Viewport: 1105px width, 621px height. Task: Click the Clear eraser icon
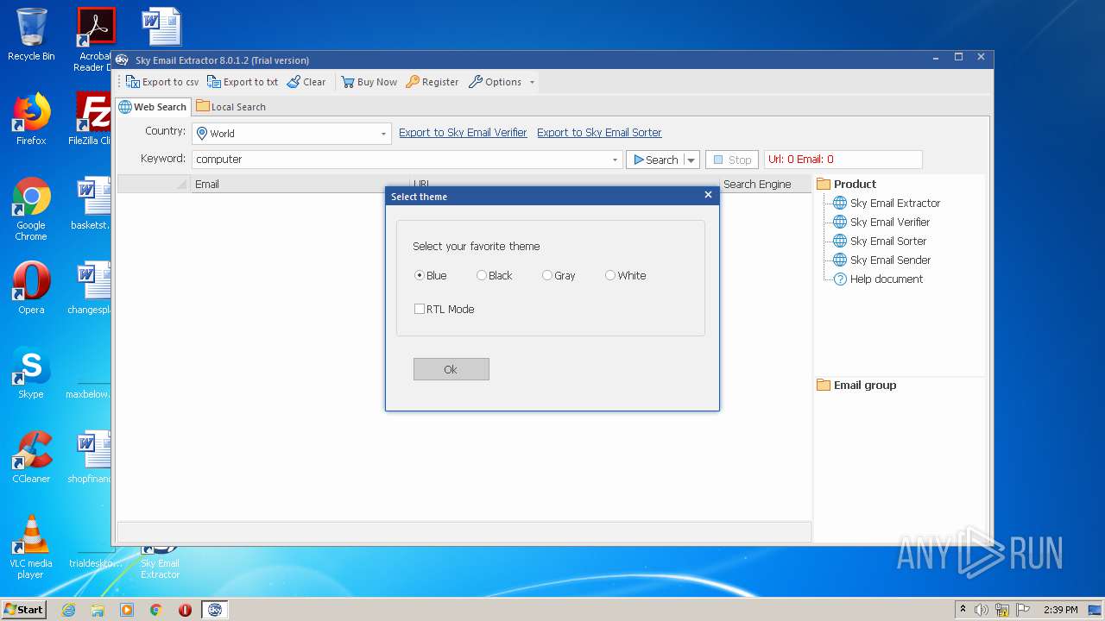[294, 82]
